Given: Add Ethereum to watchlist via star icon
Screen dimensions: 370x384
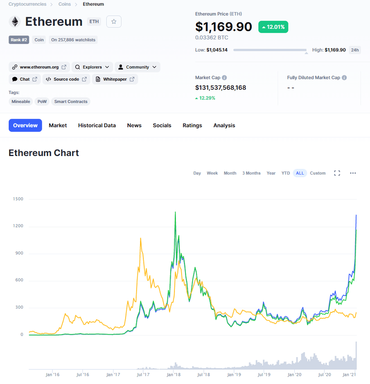Looking at the screenshot, I should (114, 22).
